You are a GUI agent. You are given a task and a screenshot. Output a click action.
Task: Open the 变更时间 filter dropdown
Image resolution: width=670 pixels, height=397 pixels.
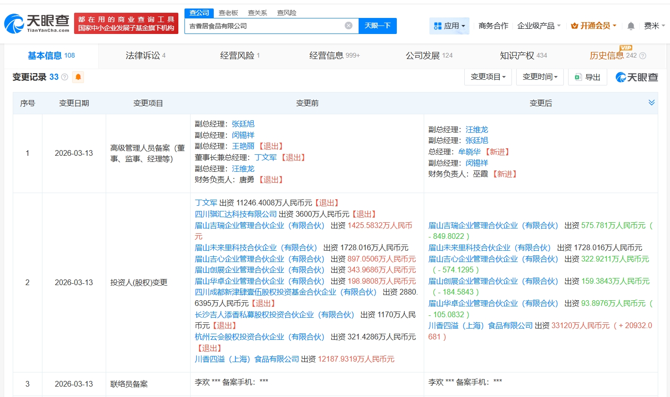tap(540, 77)
